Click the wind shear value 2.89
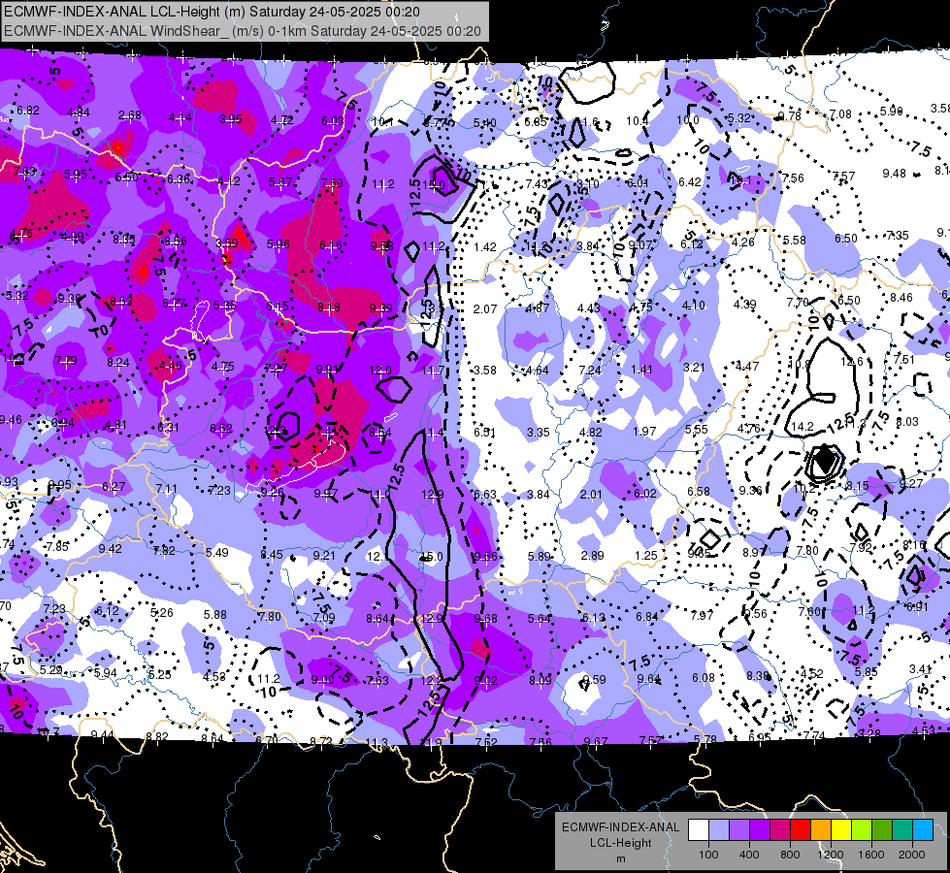 [593, 556]
